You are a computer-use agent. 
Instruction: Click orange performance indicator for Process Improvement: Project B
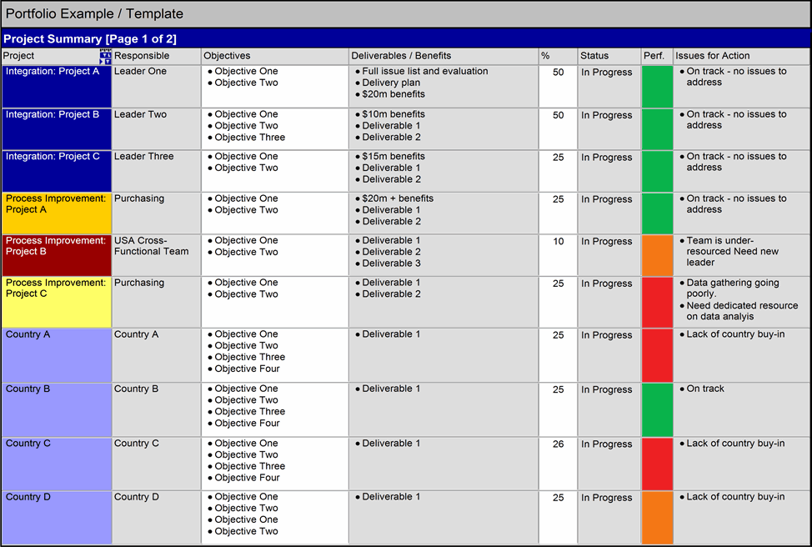coord(657,255)
